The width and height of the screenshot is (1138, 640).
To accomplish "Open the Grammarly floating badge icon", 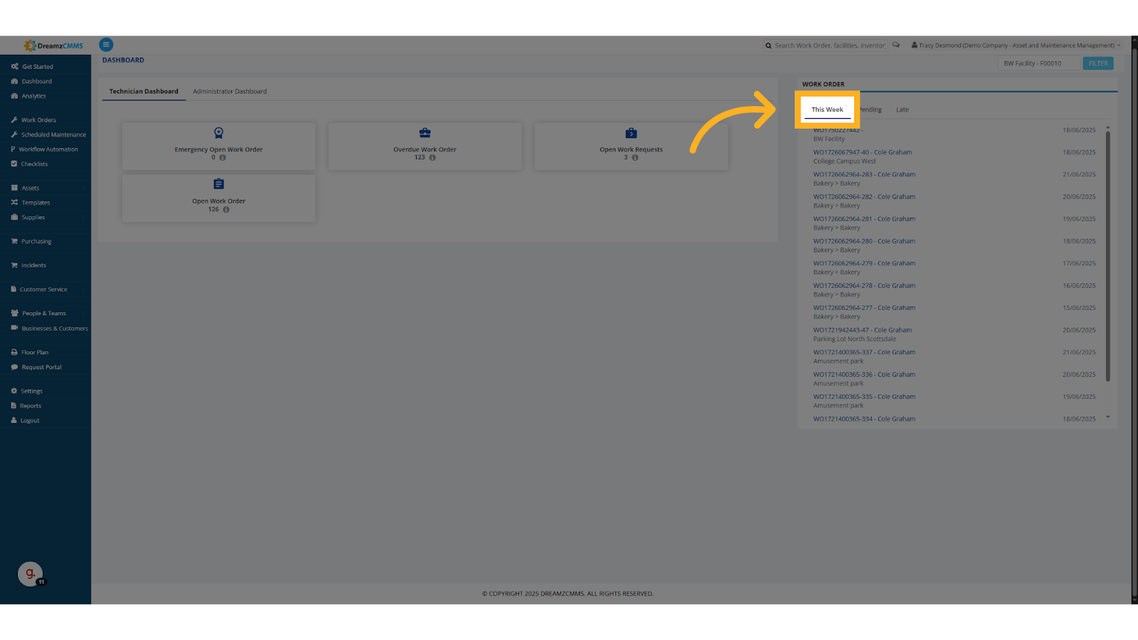I will 30,574.
